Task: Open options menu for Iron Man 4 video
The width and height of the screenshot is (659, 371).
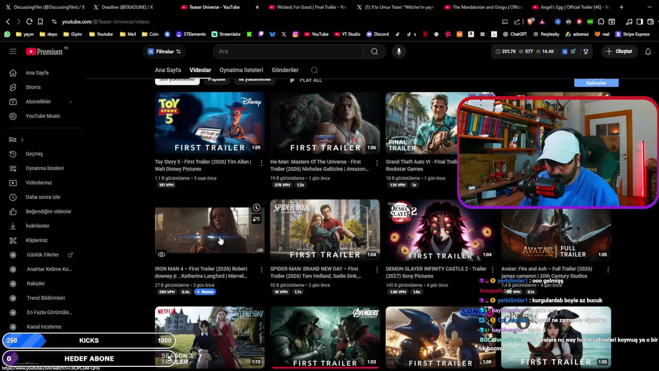Action: [261, 270]
